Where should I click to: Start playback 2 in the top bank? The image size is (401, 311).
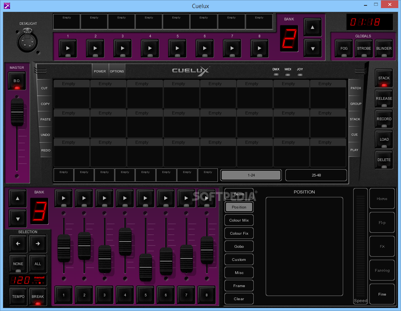click(x=95, y=48)
